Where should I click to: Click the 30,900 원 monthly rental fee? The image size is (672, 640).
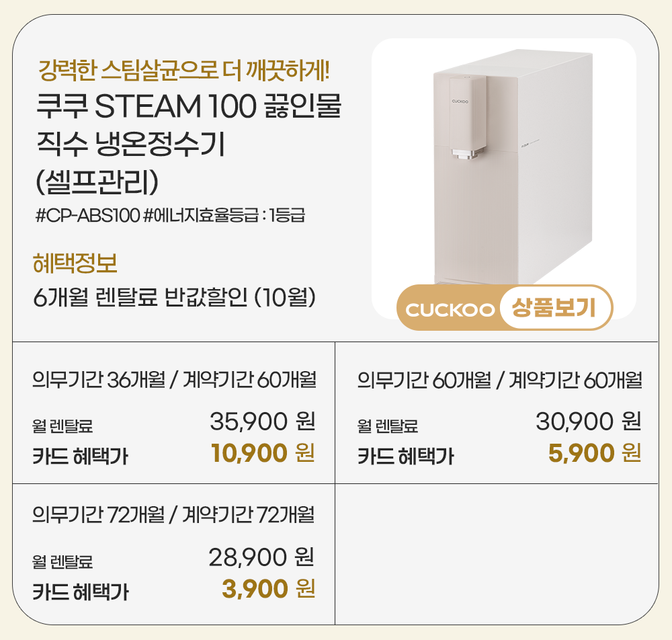coord(588,422)
